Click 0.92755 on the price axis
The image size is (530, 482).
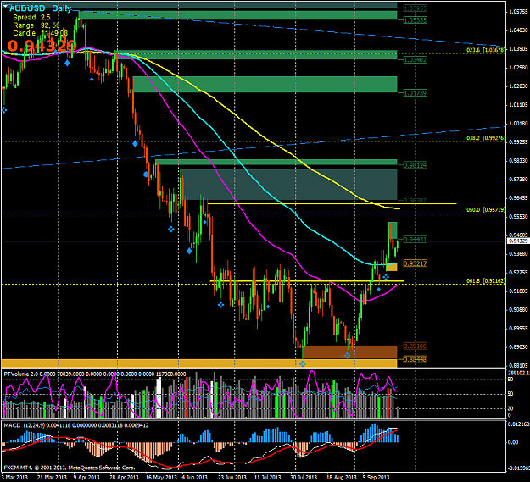(518, 273)
